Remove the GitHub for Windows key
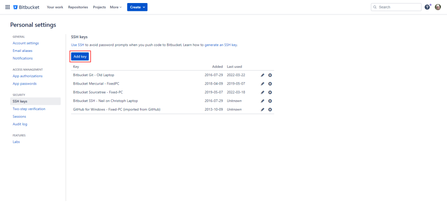447x206 pixels. pyautogui.click(x=270, y=109)
